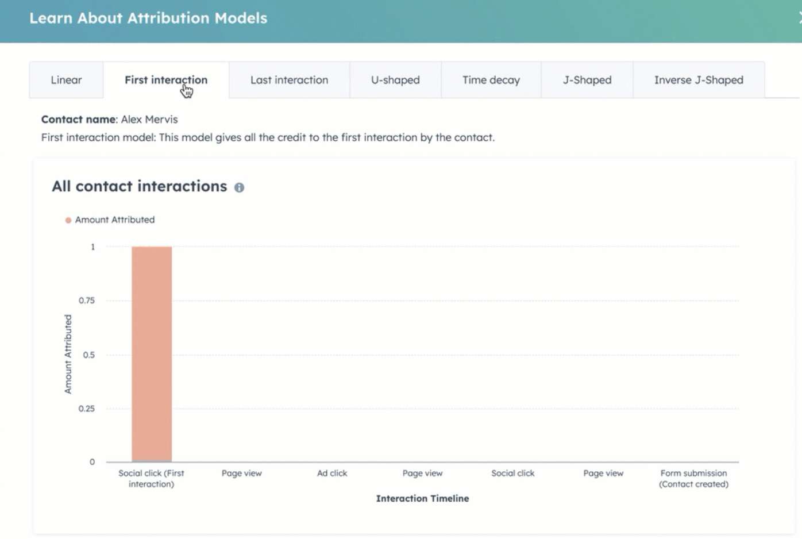Click the Page view label right of Ad click

[x=422, y=473]
